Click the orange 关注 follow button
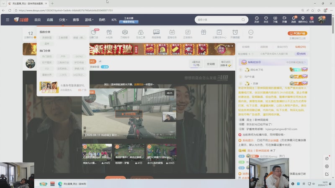 tap(93, 61)
